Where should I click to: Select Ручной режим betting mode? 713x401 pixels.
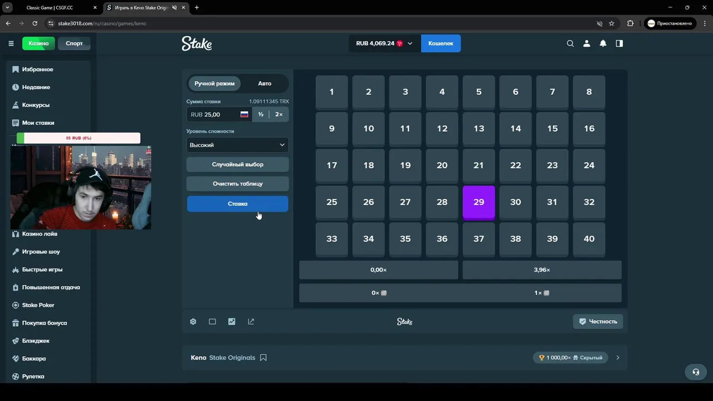[214, 84]
